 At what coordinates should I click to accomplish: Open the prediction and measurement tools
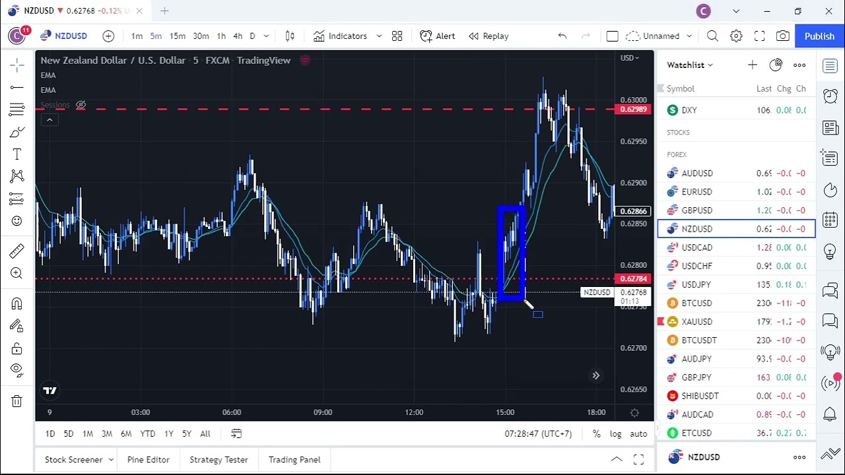[x=17, y=199]
